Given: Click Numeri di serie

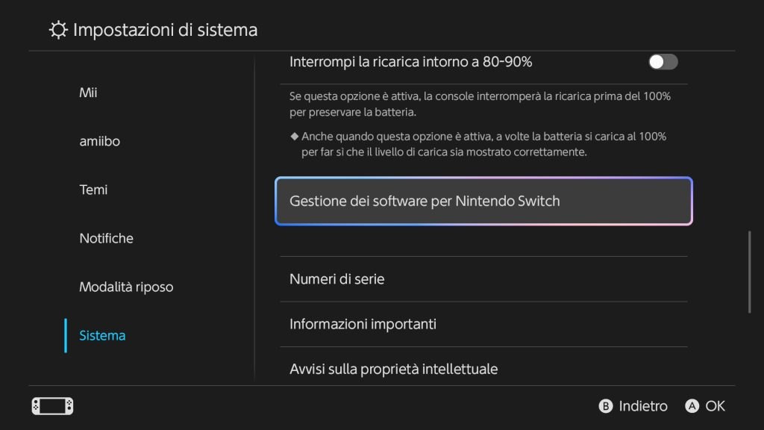Looking at the screenshot, I should [x=483, y=278].
